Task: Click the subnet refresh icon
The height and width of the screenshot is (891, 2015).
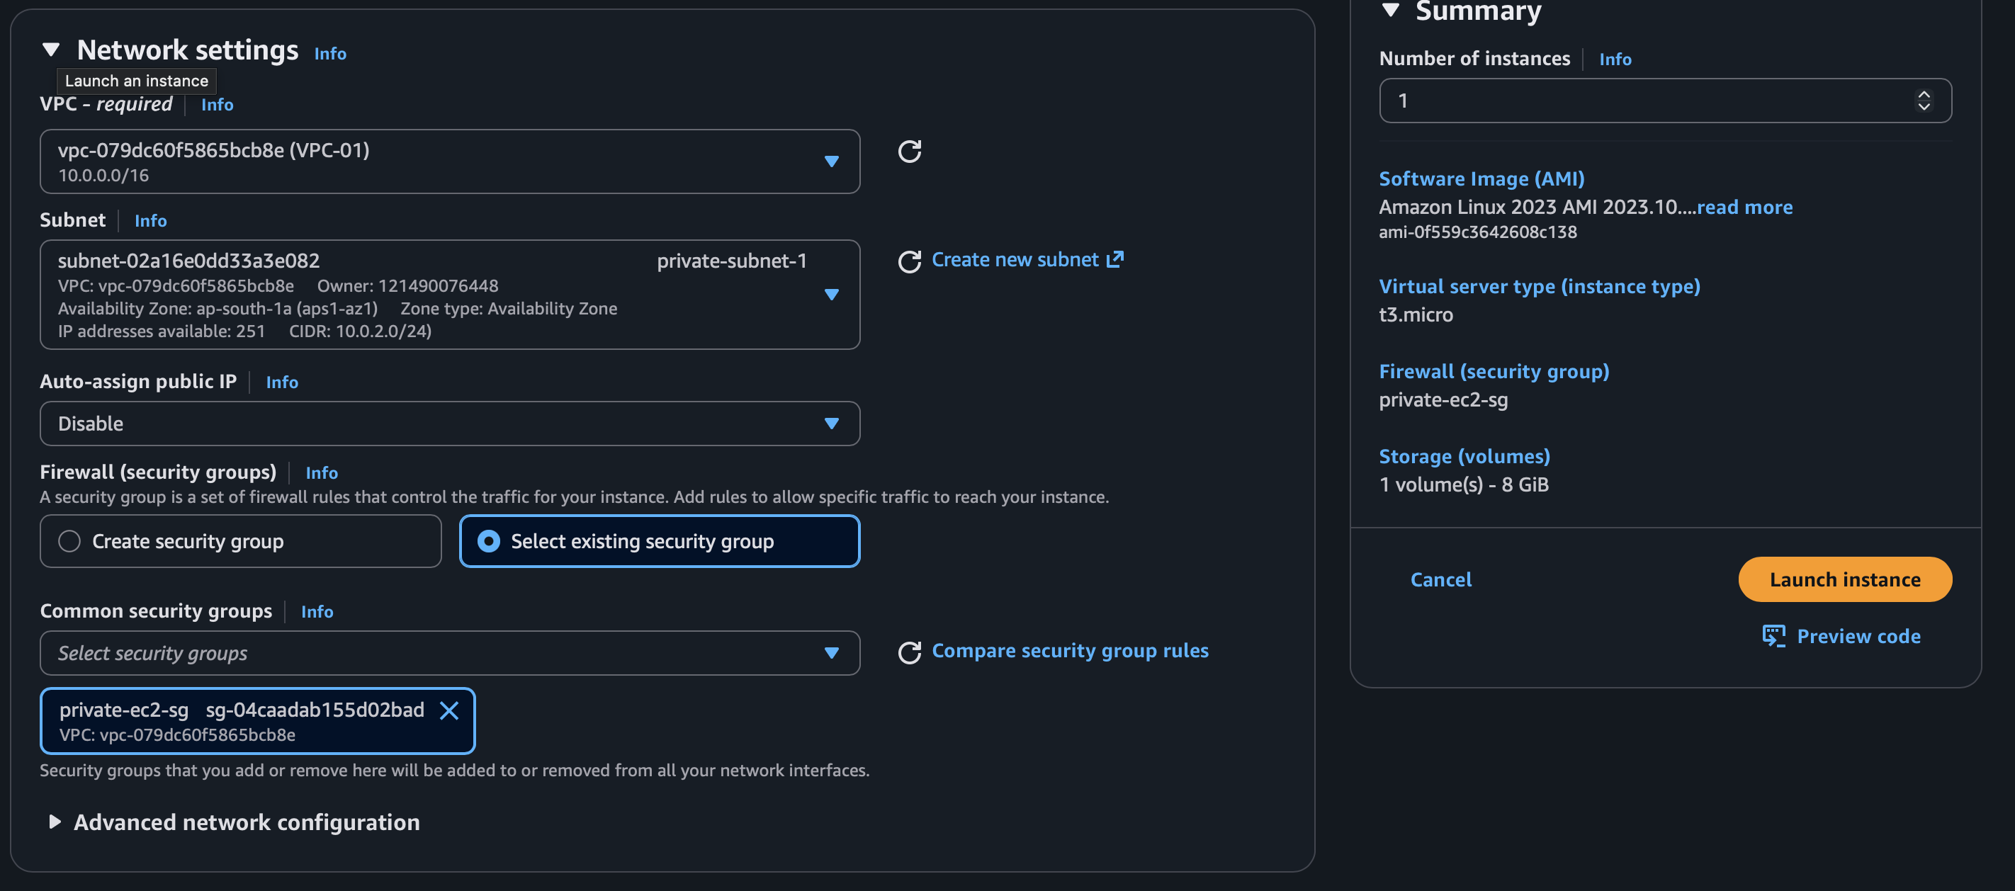Action: [x=909, y=261]
